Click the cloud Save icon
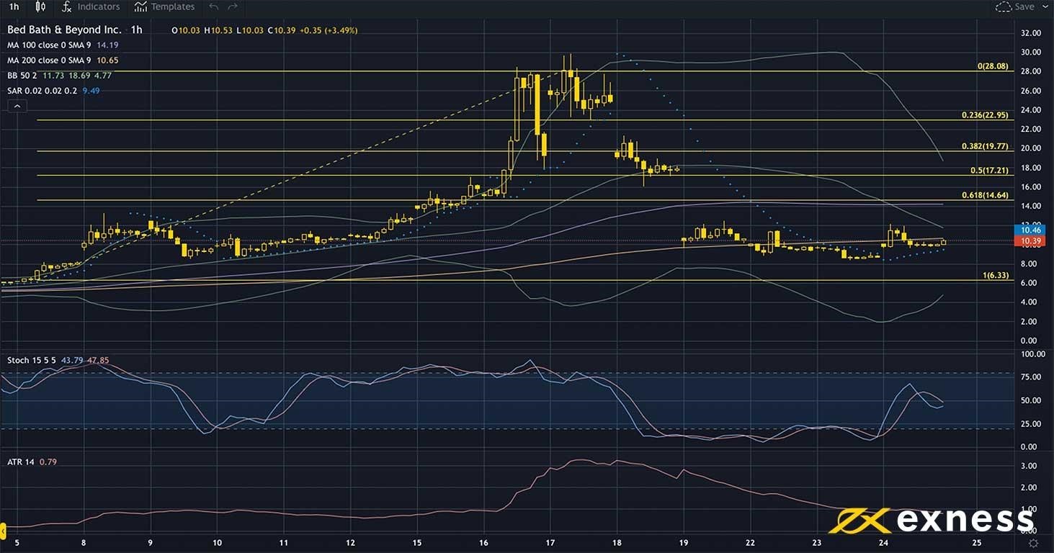 [1002, 6]
